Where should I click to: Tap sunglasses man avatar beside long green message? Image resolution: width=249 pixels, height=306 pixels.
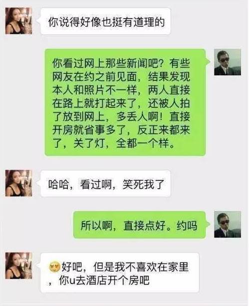tap(228, 62)
